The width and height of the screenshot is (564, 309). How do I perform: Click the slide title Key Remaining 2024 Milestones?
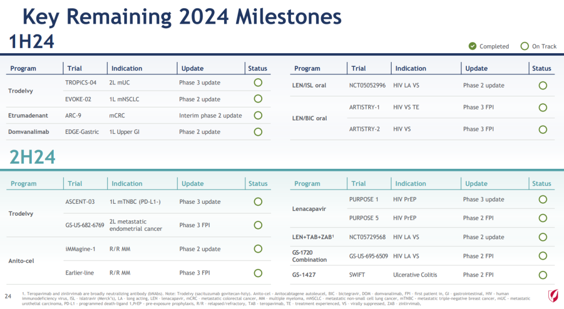click(182, 17)
